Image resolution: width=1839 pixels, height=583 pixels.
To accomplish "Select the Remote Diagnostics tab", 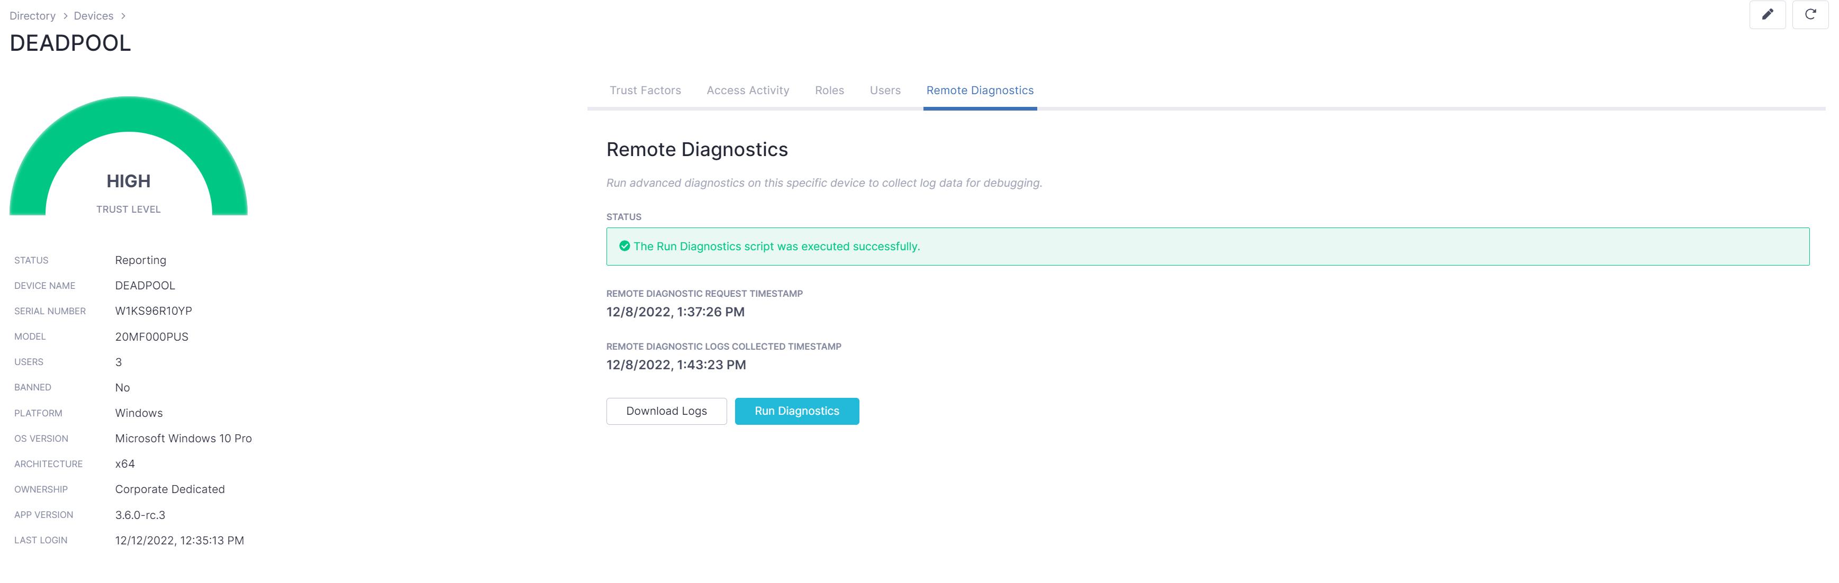I will click(980, 90).
